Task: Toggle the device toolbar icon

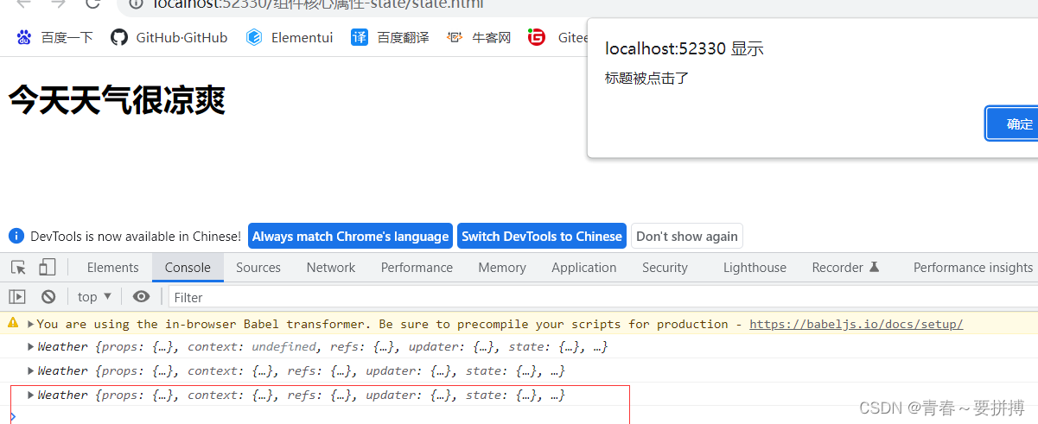Action: pyautogui.click(x=47, y=268)
